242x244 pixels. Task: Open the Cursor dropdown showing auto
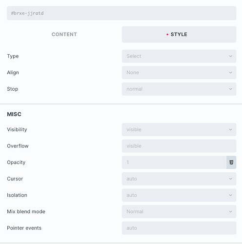179,179
